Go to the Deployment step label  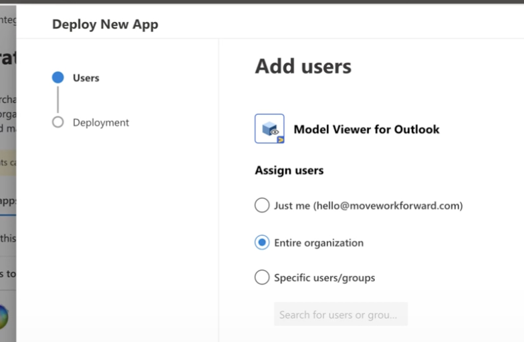[x=101, y=122]
